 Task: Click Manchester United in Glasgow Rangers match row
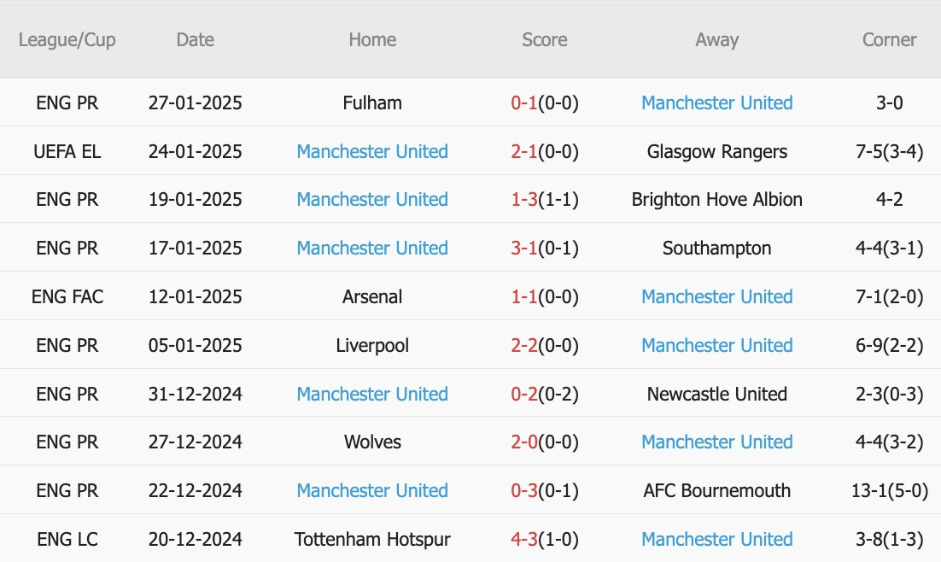372,151
